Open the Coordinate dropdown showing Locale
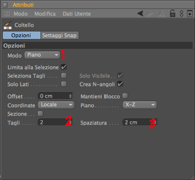Image resolution: width=195 pixels, height=180 pixels. point(56,105)
